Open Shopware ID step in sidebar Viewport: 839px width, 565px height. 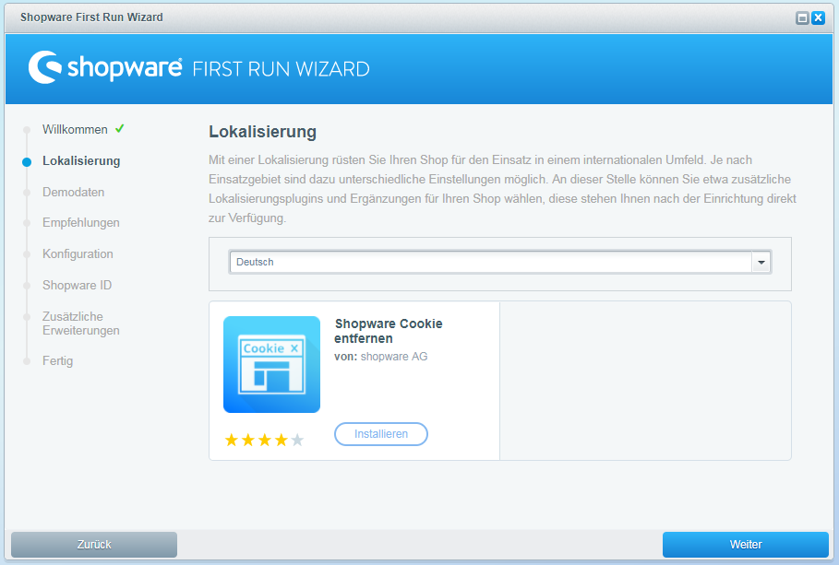pos(77,285)
